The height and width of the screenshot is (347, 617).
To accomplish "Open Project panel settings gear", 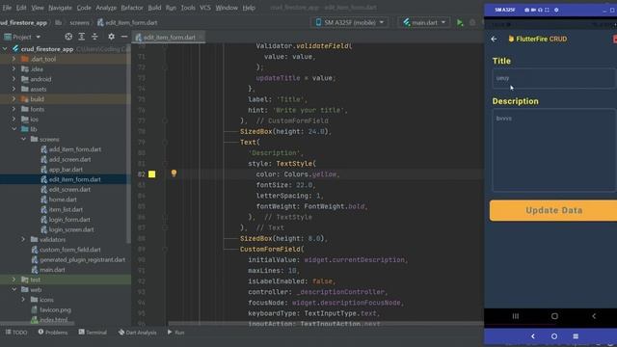I will [112, 37].
